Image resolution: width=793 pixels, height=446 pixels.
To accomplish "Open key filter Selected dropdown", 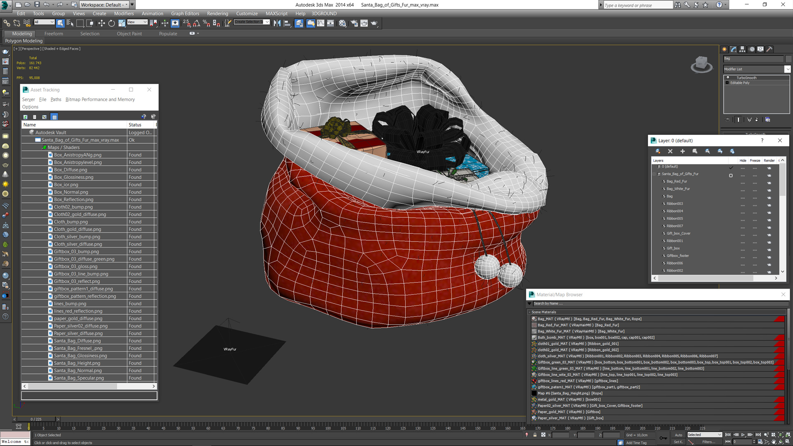I will pos(704,435).
